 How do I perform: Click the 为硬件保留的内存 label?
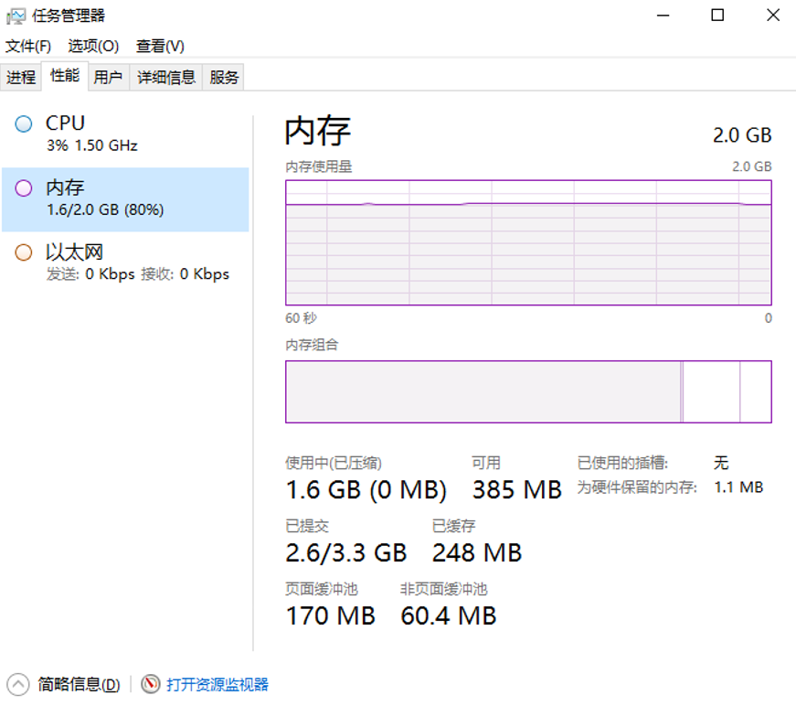[637, 487]
